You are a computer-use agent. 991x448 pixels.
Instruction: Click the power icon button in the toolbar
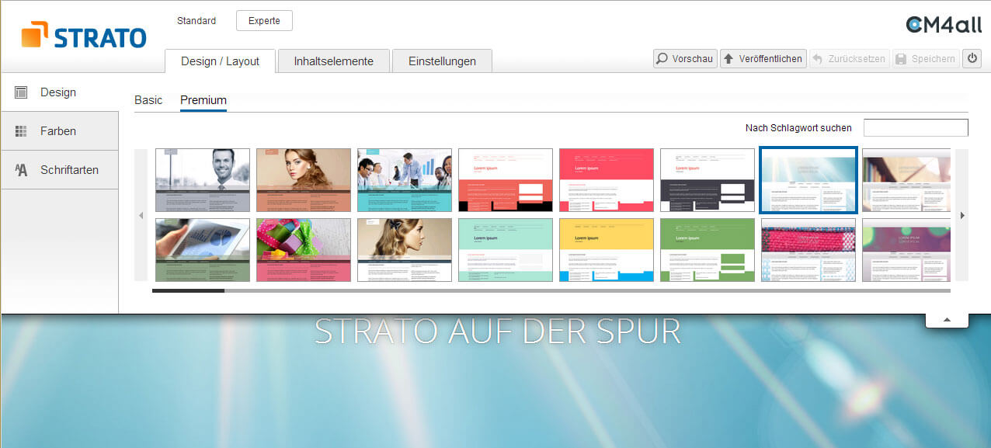[972, 58]
